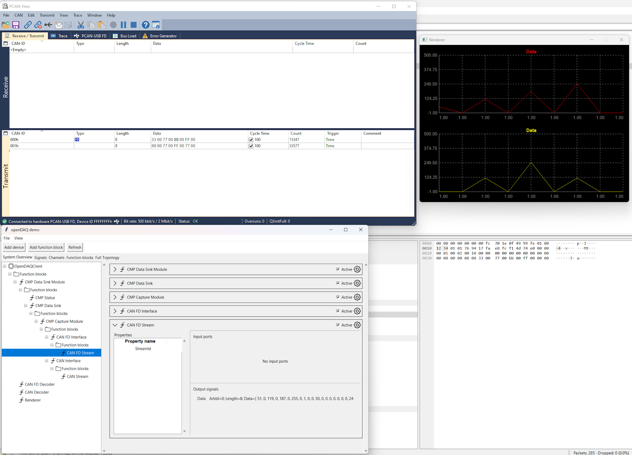
Task: Stop the trace with the square icon
Action: click(x=134, y=25)
